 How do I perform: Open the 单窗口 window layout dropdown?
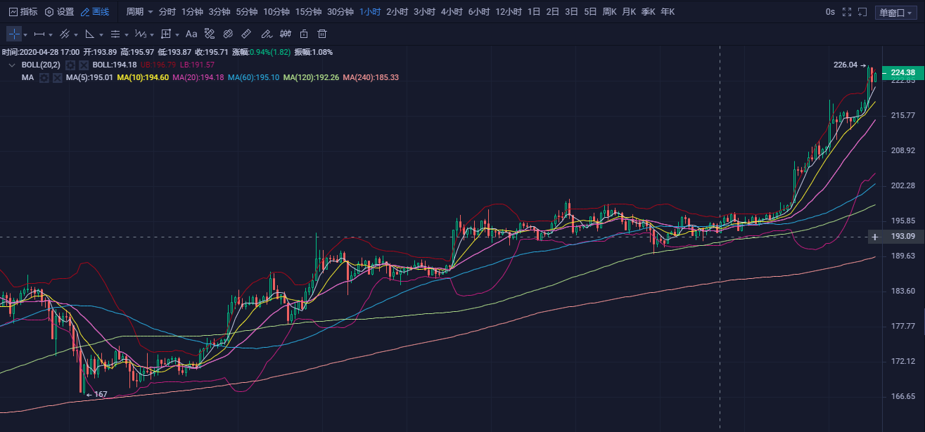(895, 13)
